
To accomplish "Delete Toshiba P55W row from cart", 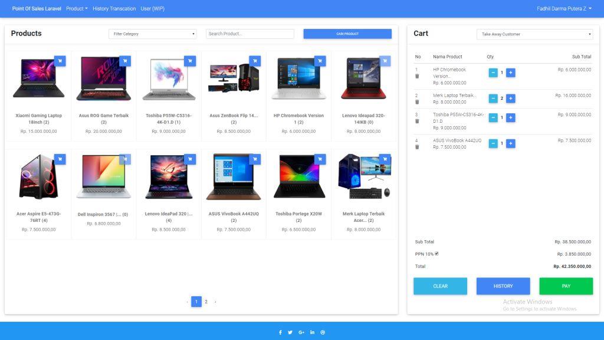I will click(x=417, y=122).
